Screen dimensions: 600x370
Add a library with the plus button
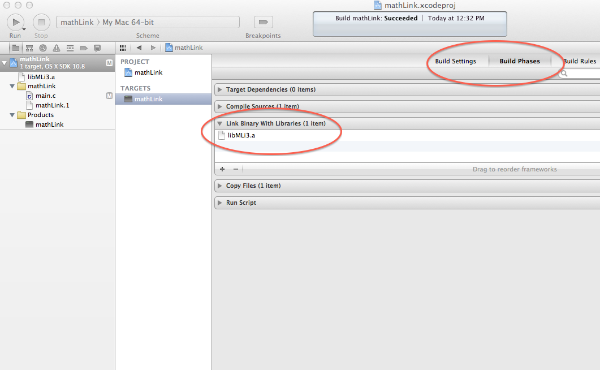(222, 169)
